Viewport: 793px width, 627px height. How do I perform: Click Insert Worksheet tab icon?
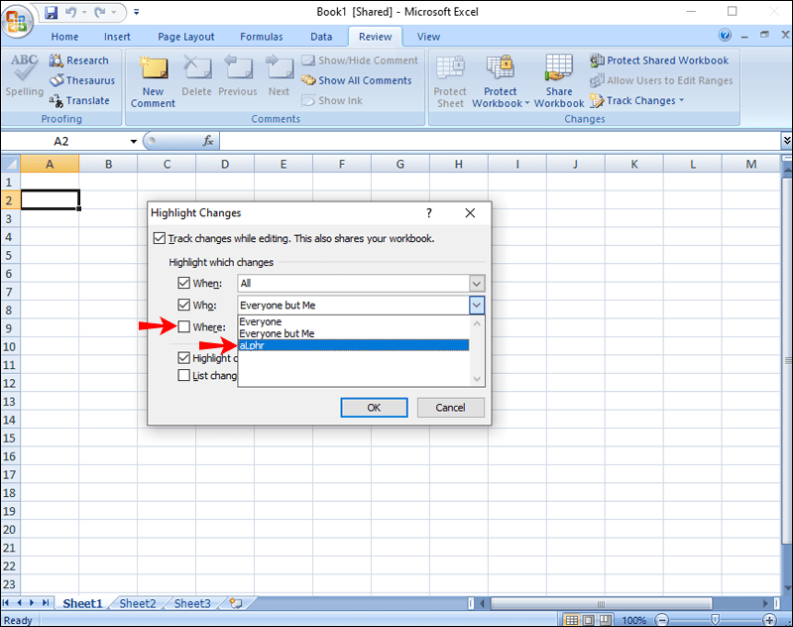coord(236,603)
